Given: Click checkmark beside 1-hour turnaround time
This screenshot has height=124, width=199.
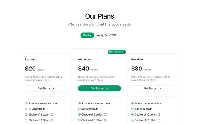Looking at the screenshot, I should coord(132,103).
